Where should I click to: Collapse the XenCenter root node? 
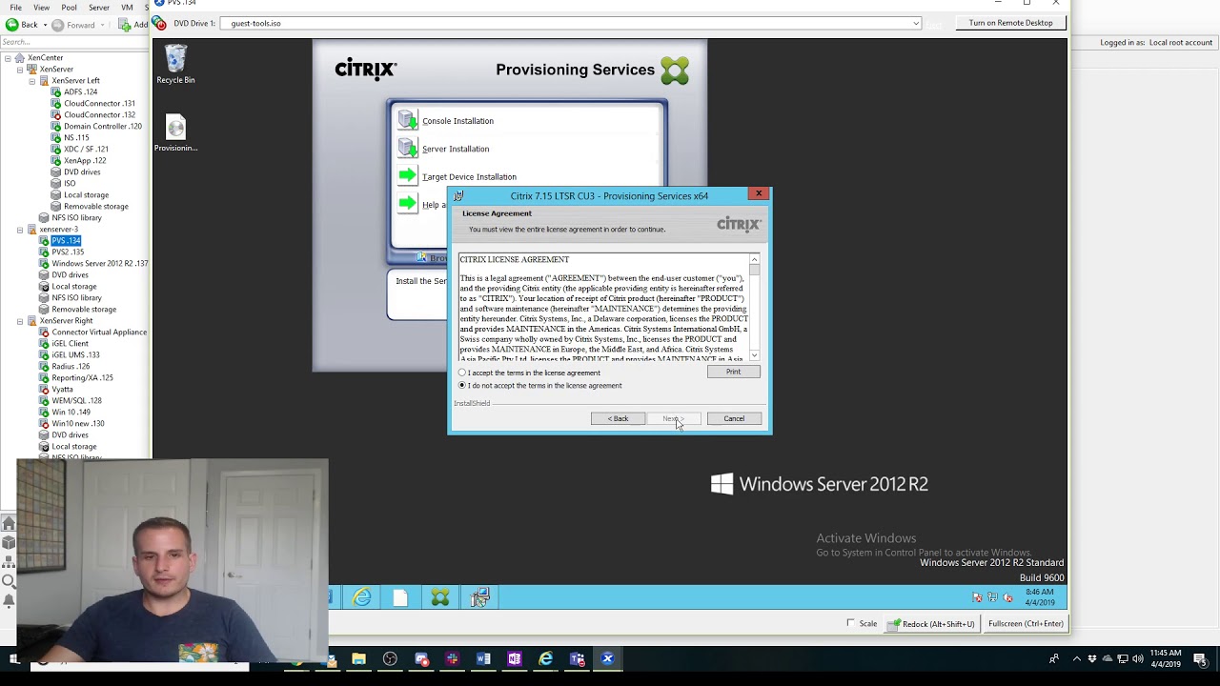click(x=8, y=58)
